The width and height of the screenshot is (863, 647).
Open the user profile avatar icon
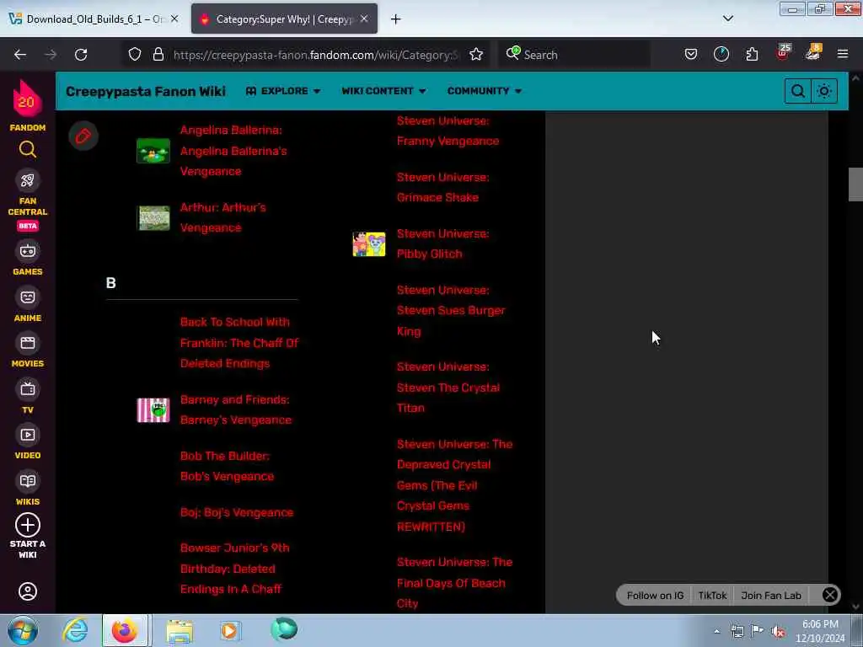(28, 591)
